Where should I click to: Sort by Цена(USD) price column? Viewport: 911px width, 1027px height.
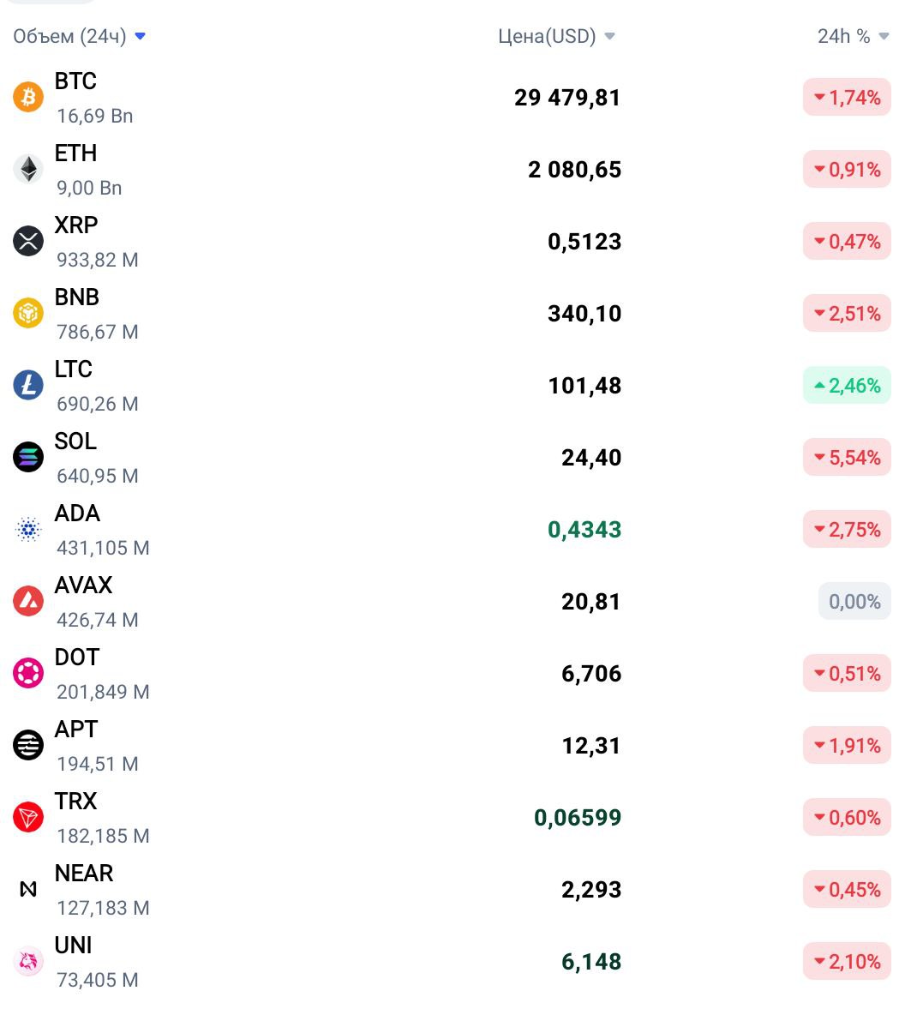pyautogui.click(x=556, y=36)
